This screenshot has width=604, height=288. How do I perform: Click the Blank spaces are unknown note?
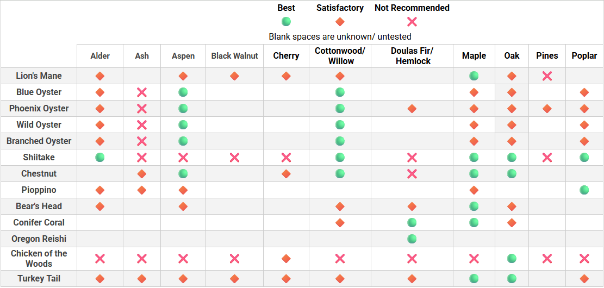340,37
